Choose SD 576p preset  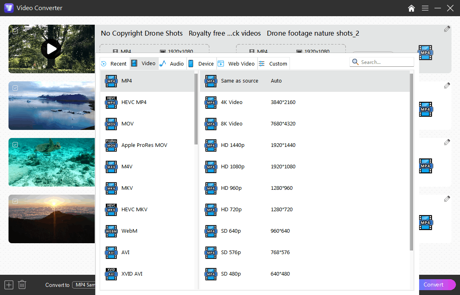point(305,252)
